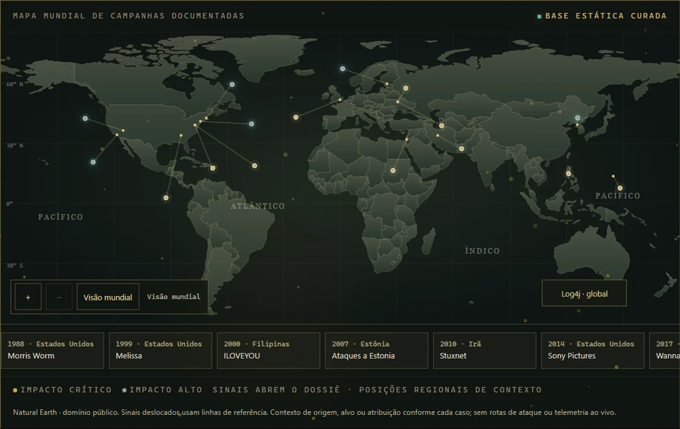
Task: Select the amber signal over Sudan
Action: [x=393, y=171]
